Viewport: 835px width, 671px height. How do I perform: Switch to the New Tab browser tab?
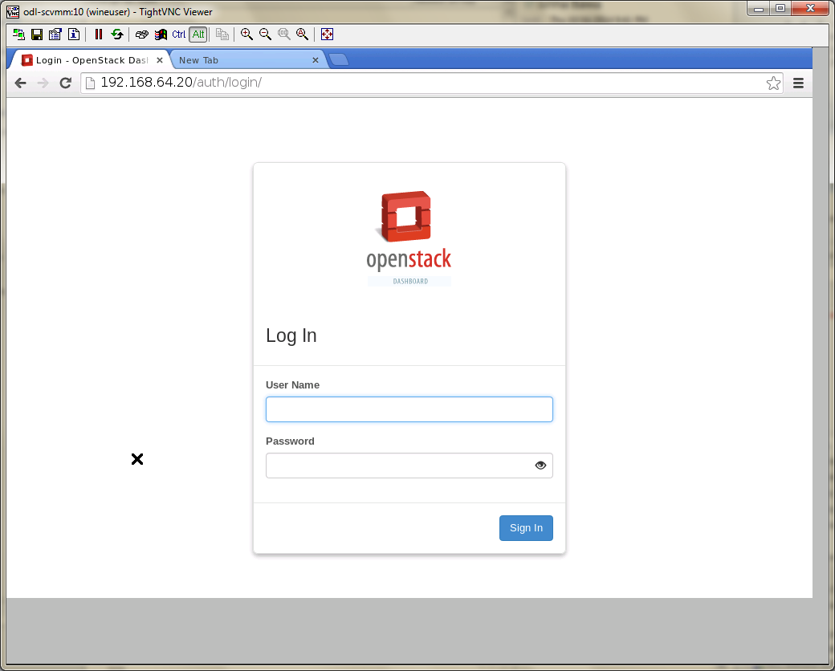coord(246,60)
